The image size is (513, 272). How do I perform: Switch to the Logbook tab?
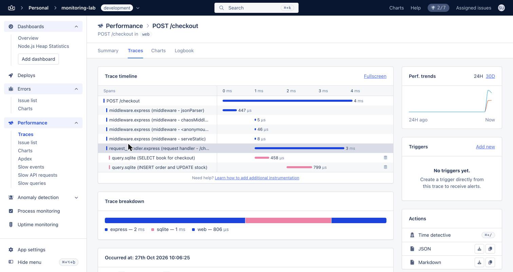[x=184, y=51]
